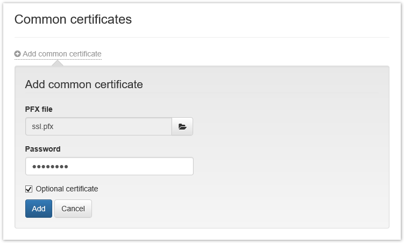Open the PFX file browse folder icon
The width and height of the screenshot is (404, 243).
(182, 126)
